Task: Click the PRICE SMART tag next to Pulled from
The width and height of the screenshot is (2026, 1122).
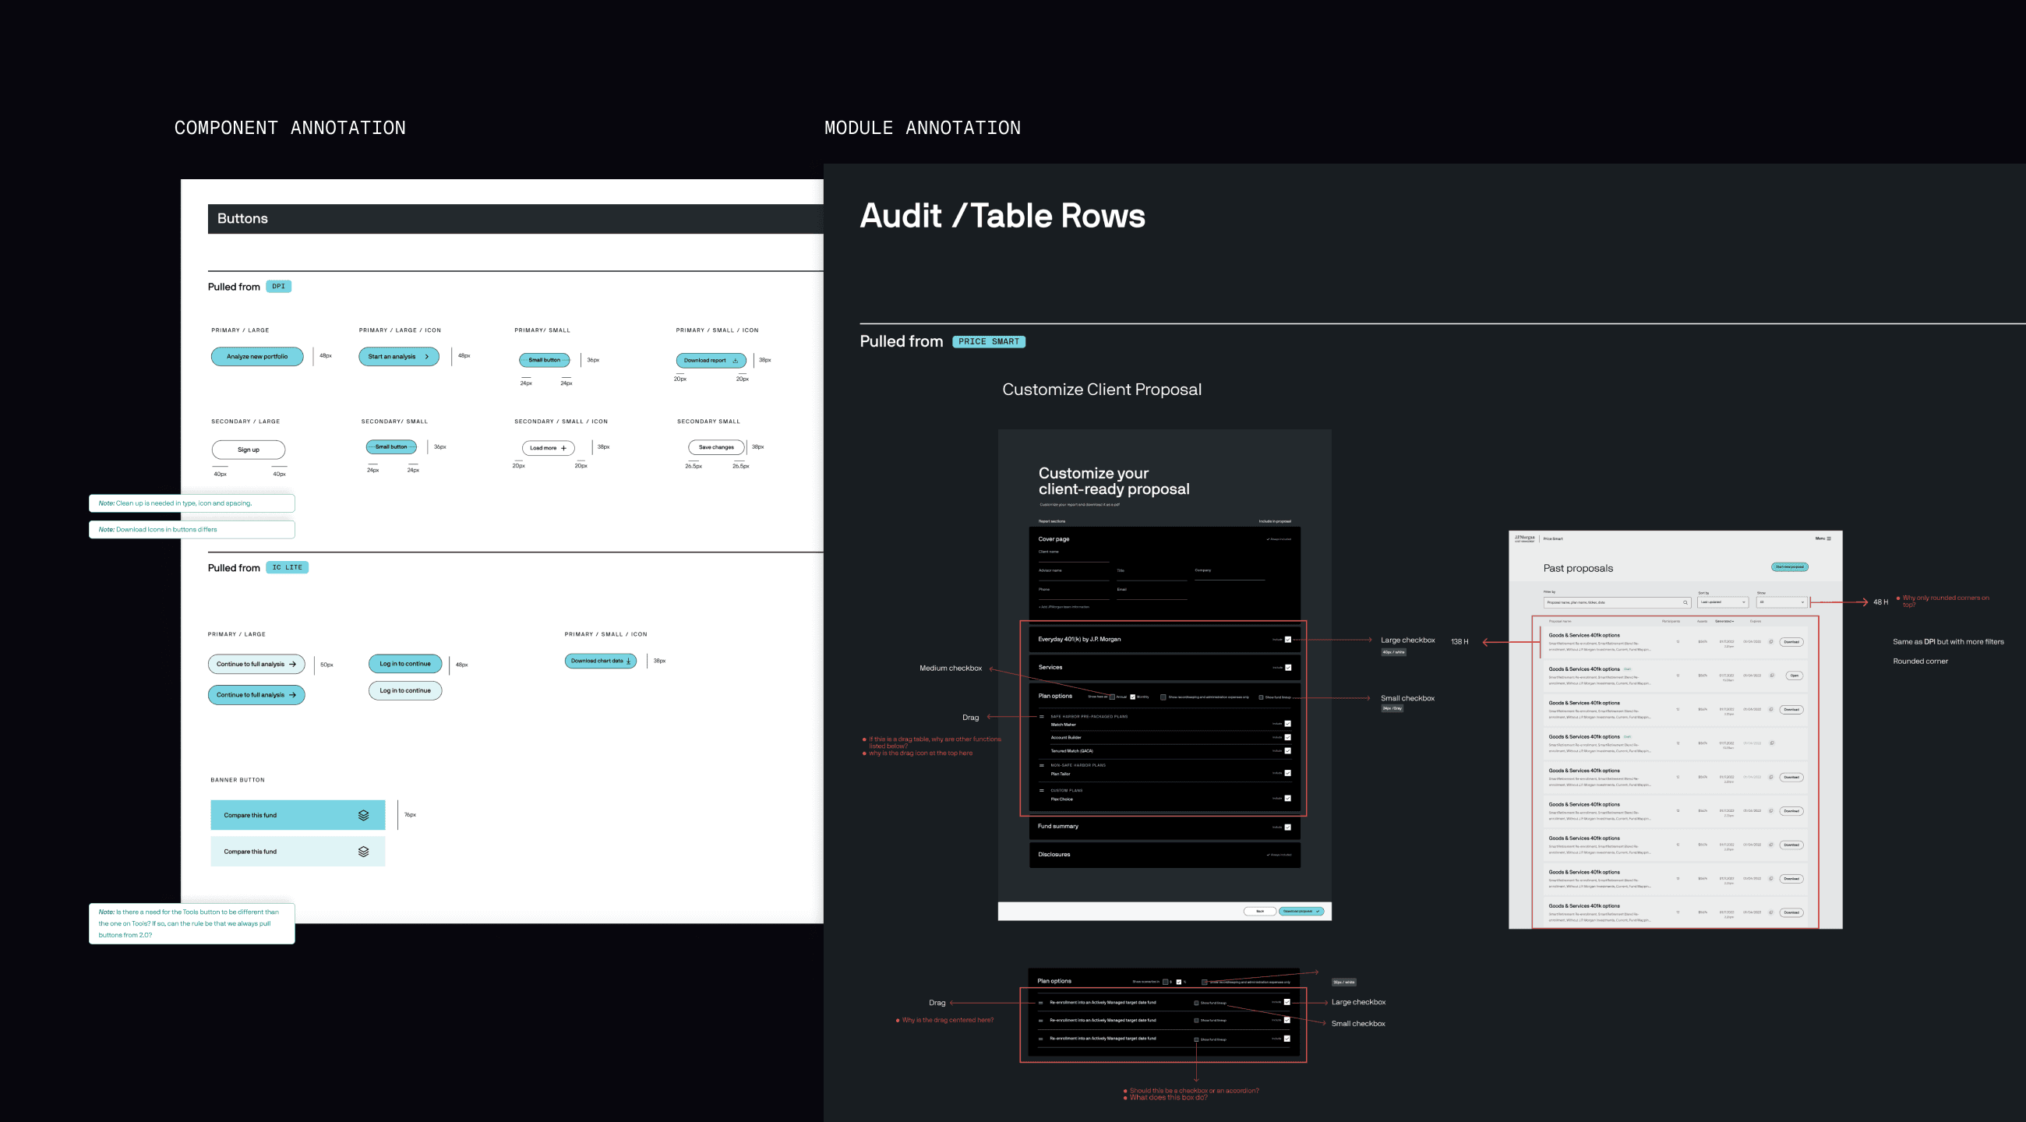Action: click(x=989, y=342)
